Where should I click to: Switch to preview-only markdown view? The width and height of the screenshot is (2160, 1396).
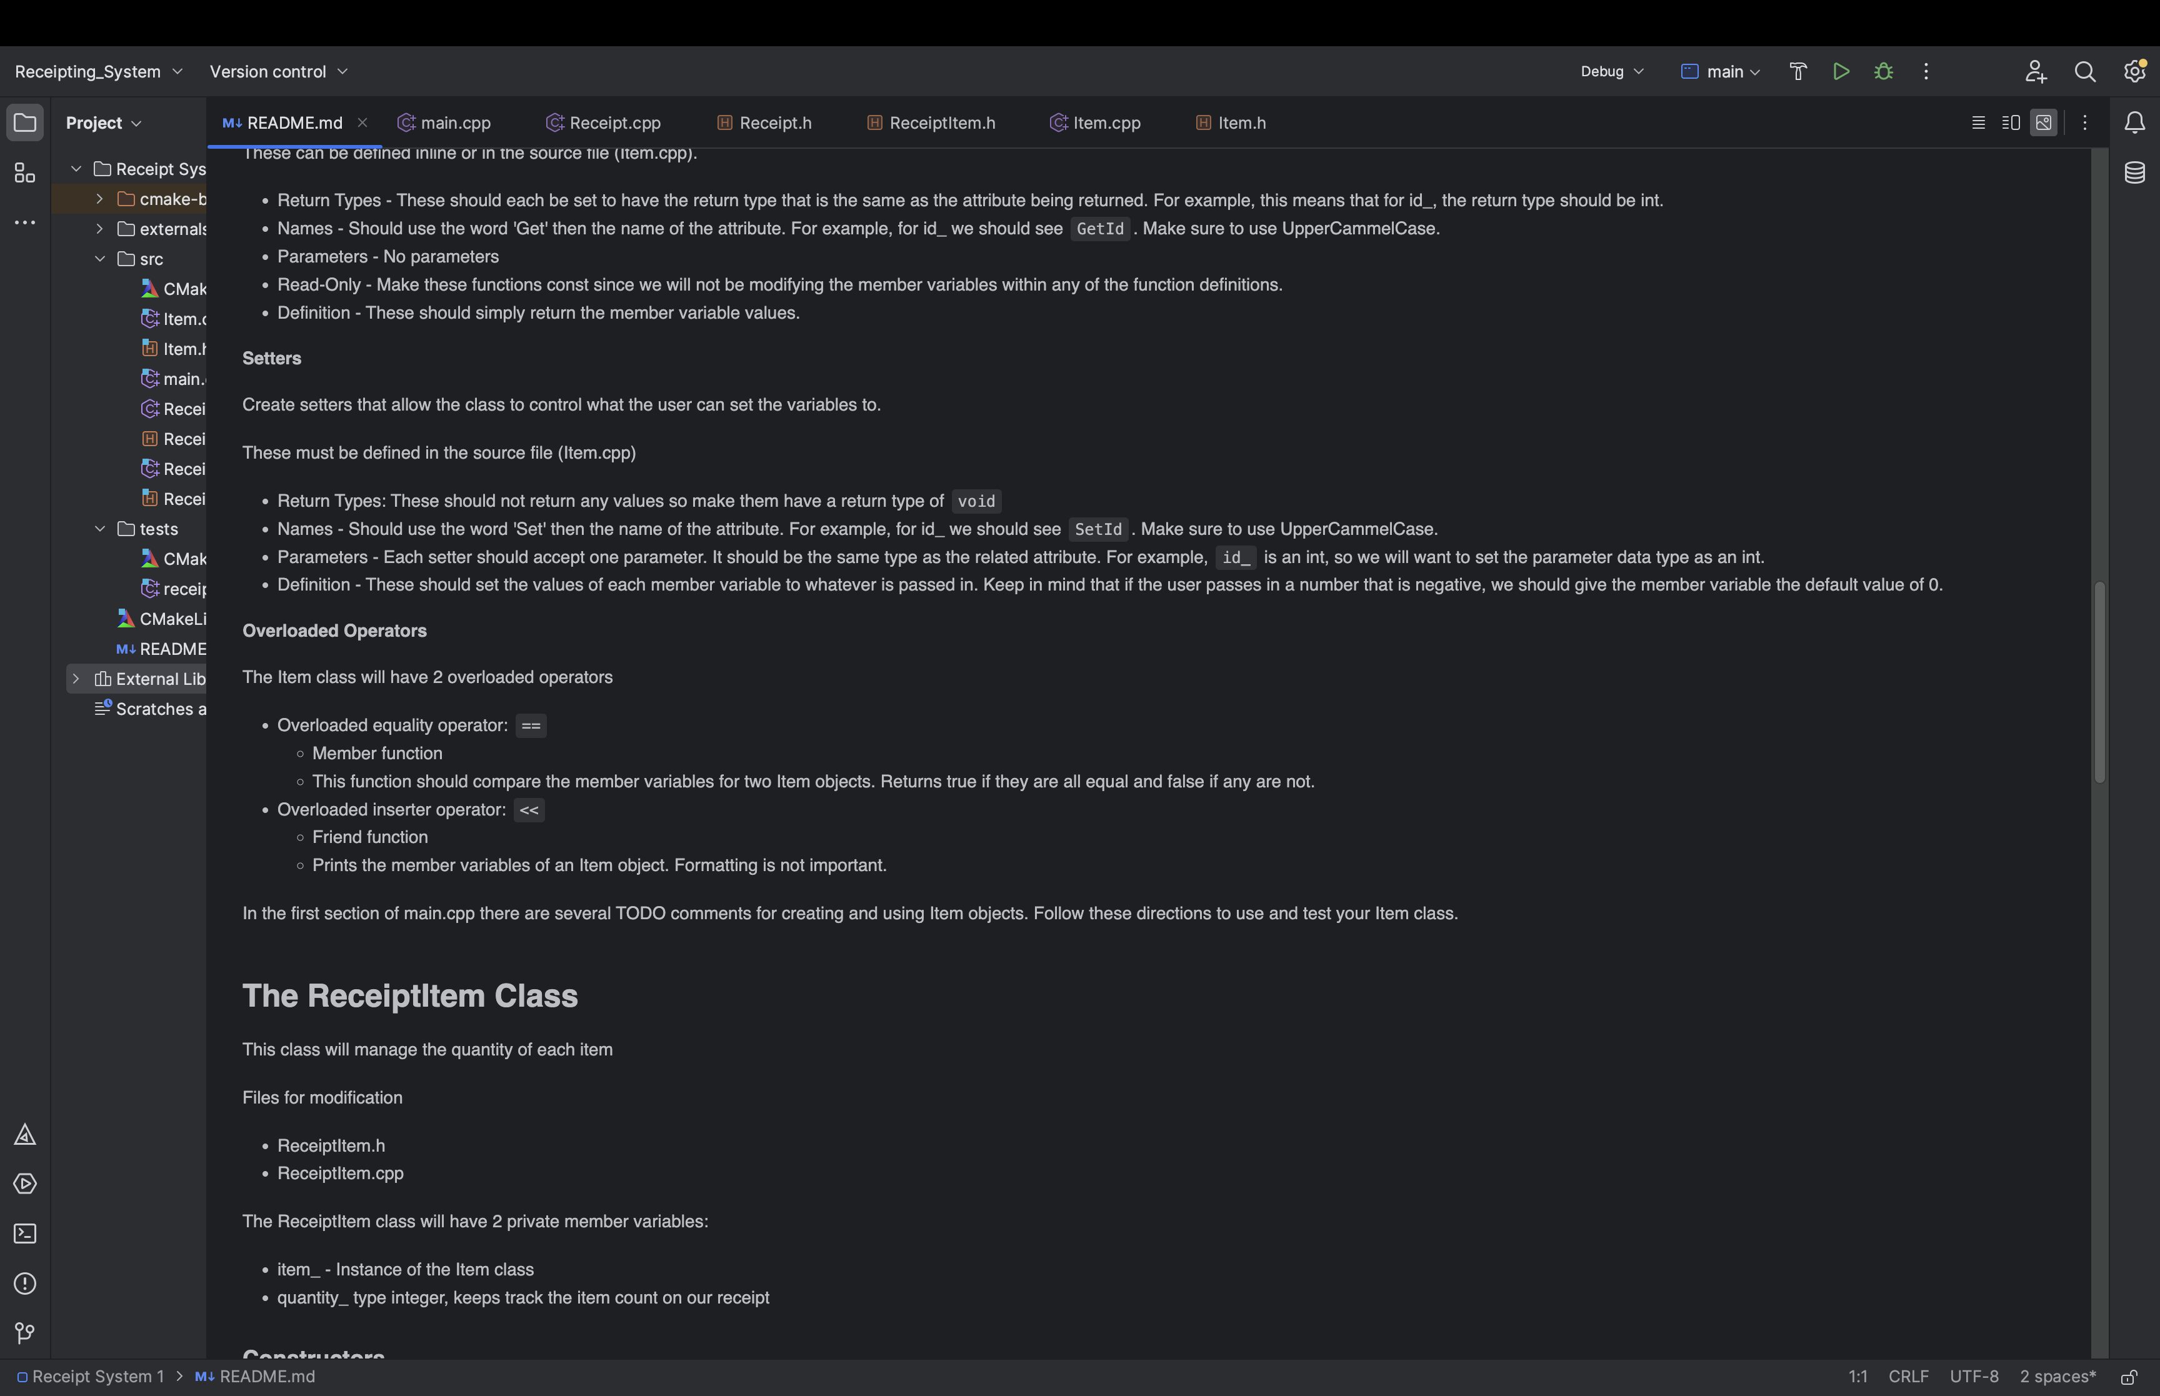[x=2043, y=122]
